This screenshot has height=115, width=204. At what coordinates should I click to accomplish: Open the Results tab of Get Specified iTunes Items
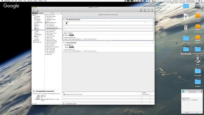(67, 35)
